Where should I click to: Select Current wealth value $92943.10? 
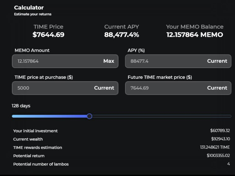[221, 139]
